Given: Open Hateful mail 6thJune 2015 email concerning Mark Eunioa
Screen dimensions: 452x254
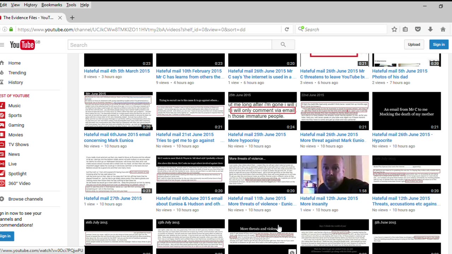Looking at the screenshot, I should coord(117,137).
